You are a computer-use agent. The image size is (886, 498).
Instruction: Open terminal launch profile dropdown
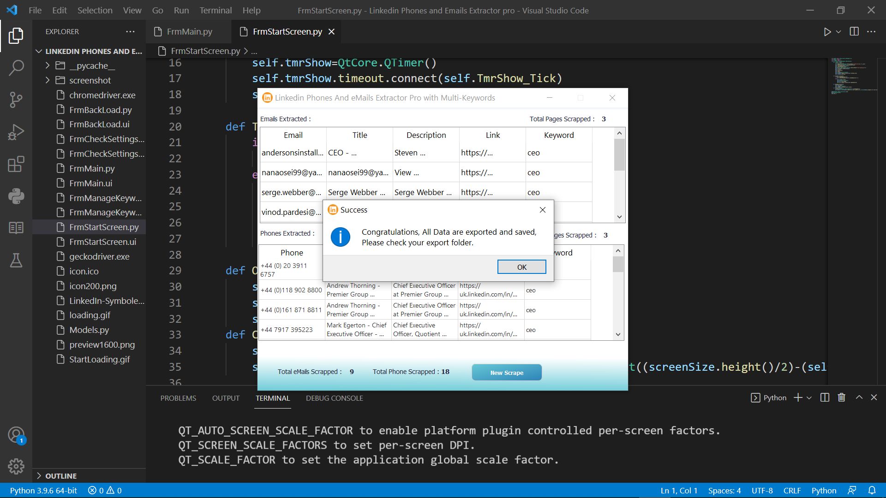point(809,398)
